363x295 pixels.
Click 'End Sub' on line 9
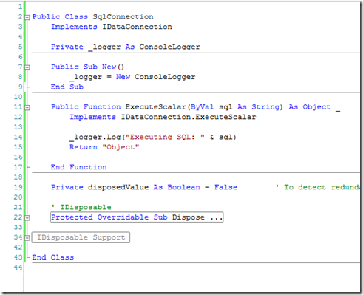67,87
